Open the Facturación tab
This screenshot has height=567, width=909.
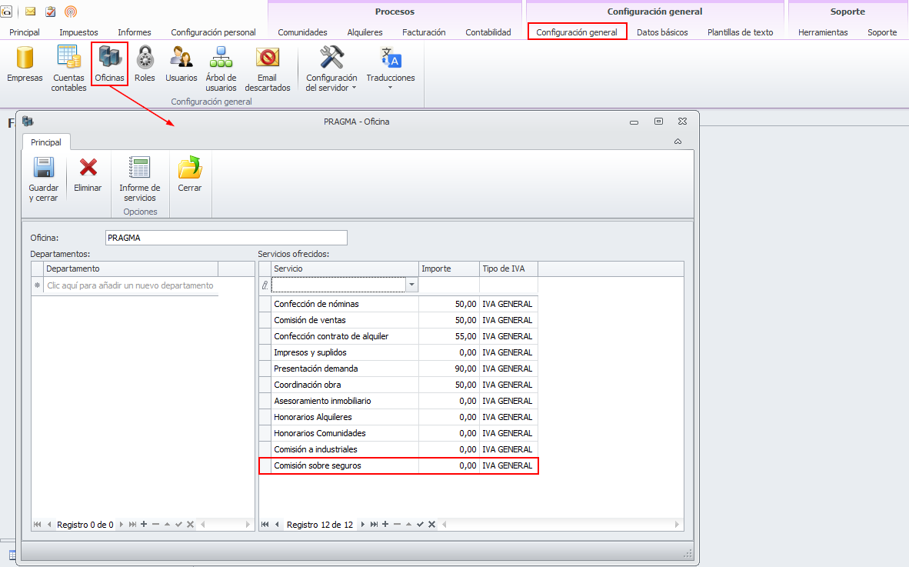[425, 32]
